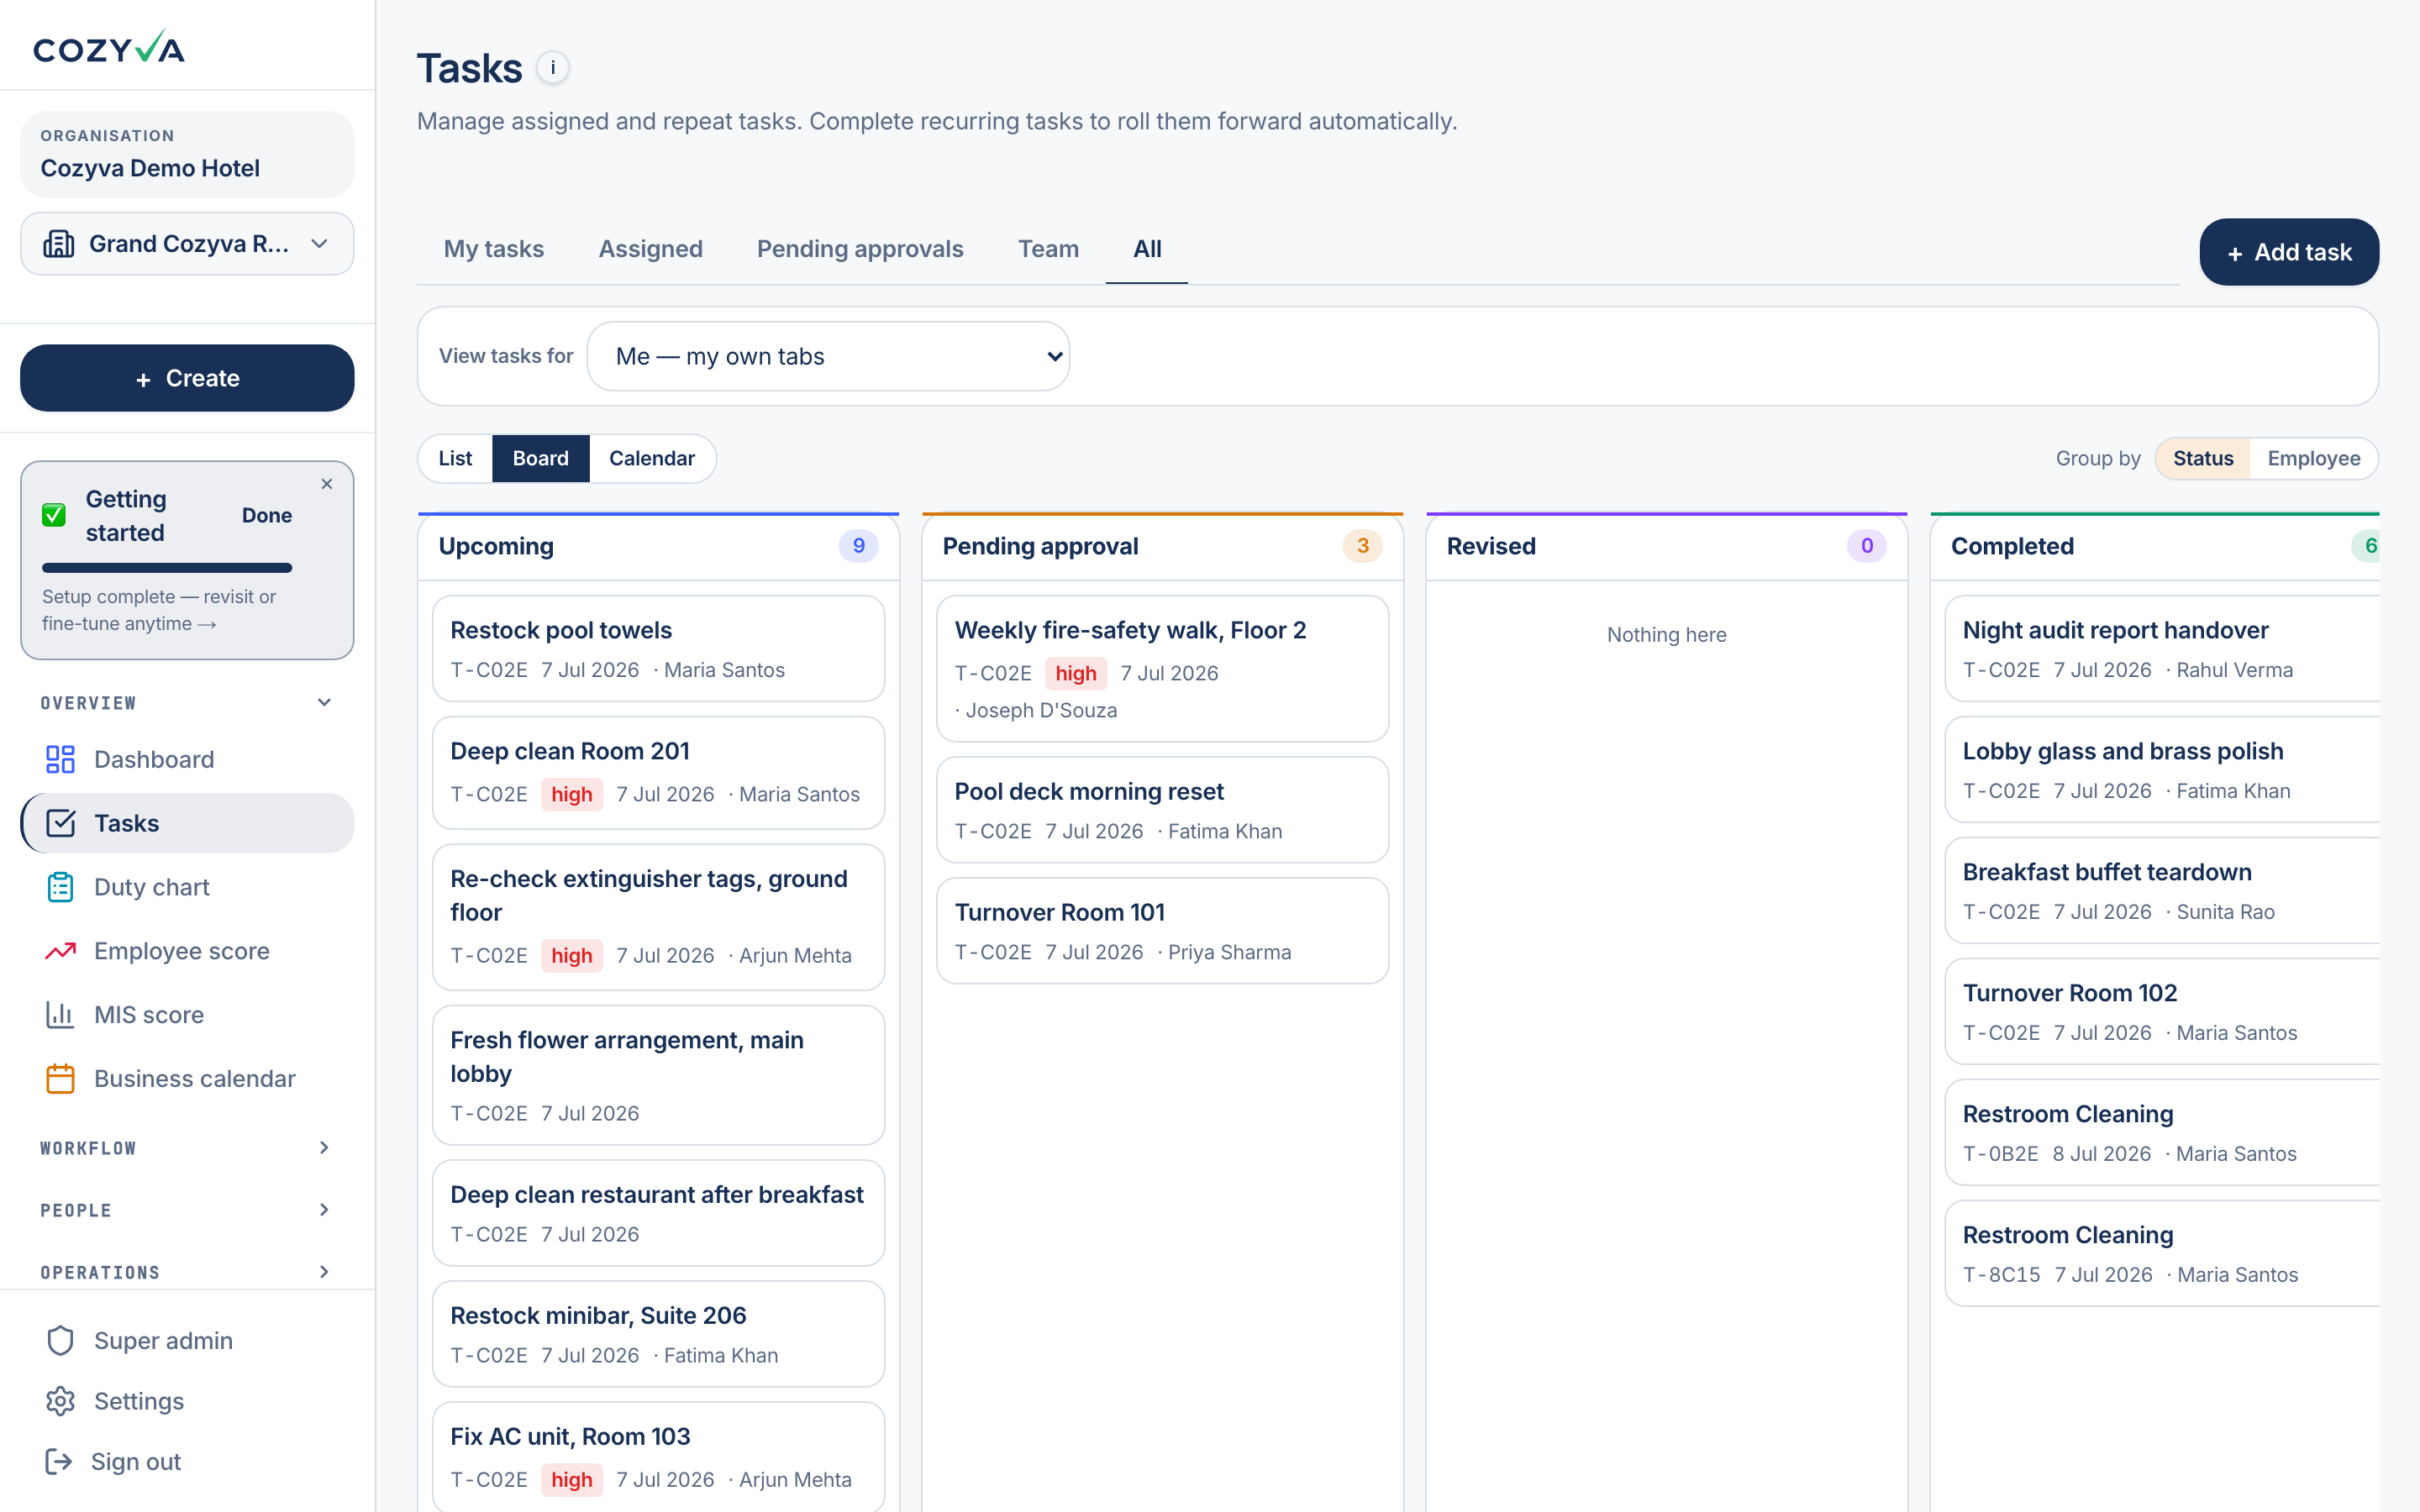Open Breakfast buffet teardown card
Viewport: 2420px width, 1512px height.
click(x=2162, y=891)
